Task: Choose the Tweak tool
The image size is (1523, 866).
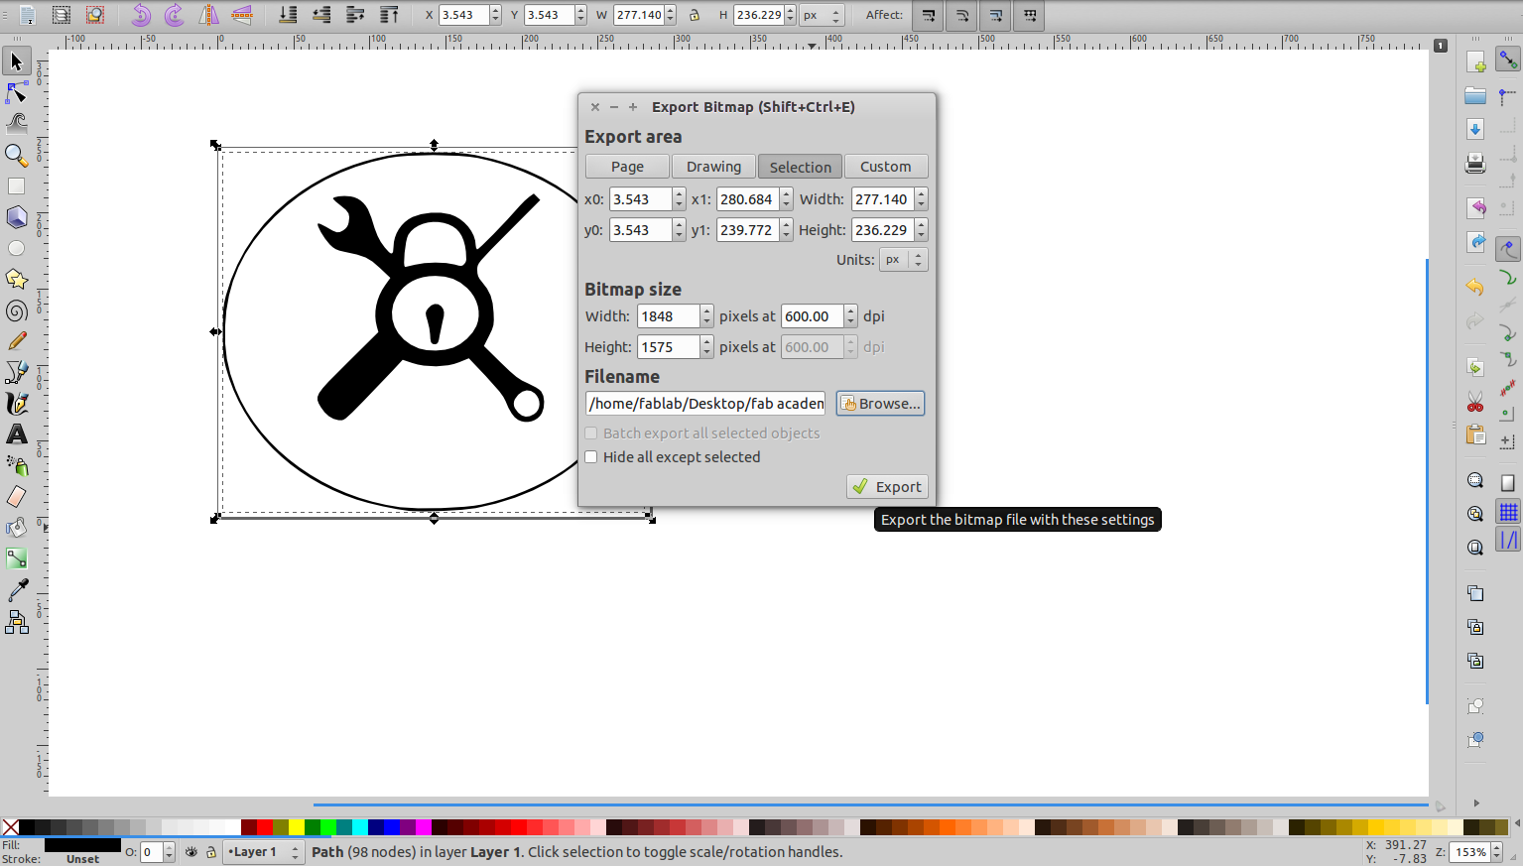Action: (16, 123)
